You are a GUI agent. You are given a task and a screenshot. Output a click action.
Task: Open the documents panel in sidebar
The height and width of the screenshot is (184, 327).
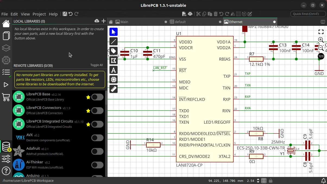click(x=6, y=36)
